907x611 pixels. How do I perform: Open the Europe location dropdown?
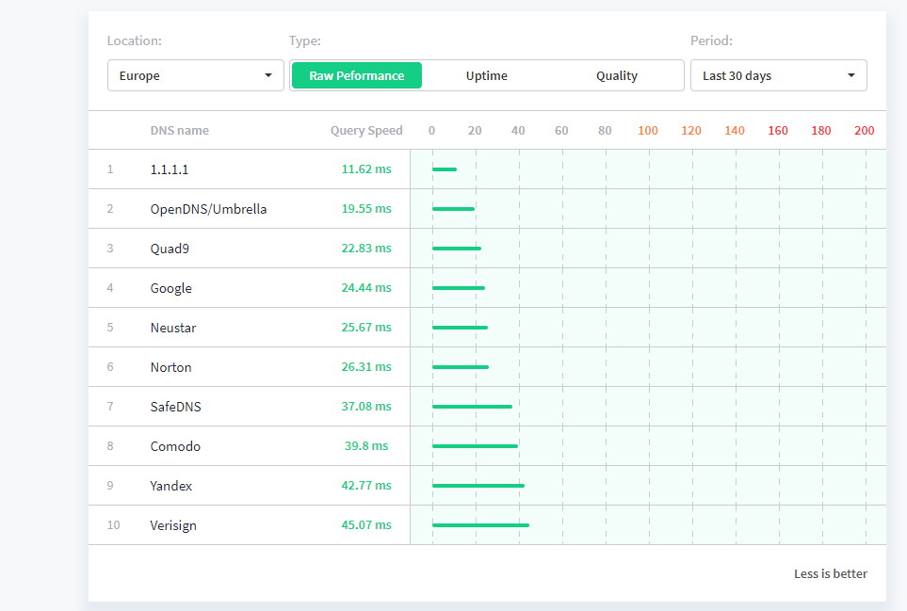click(x=196, y=75)
